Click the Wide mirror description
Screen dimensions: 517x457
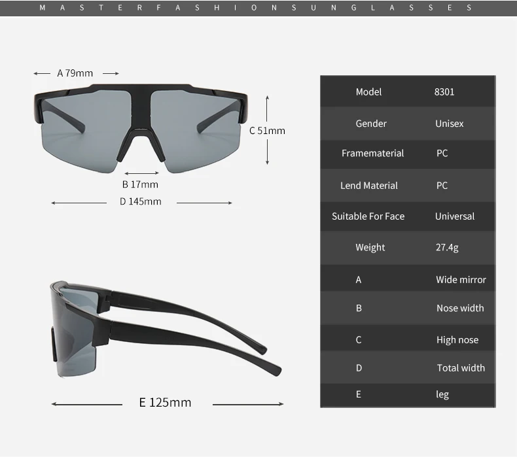tap(461, 280)
